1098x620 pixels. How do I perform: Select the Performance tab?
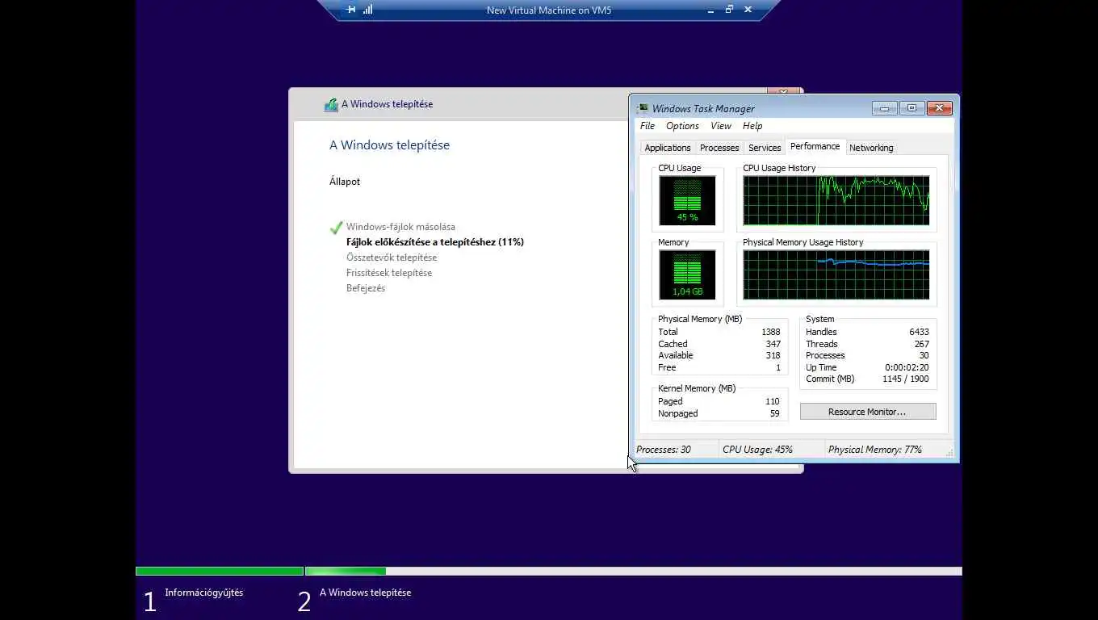(x=815, y=146)
